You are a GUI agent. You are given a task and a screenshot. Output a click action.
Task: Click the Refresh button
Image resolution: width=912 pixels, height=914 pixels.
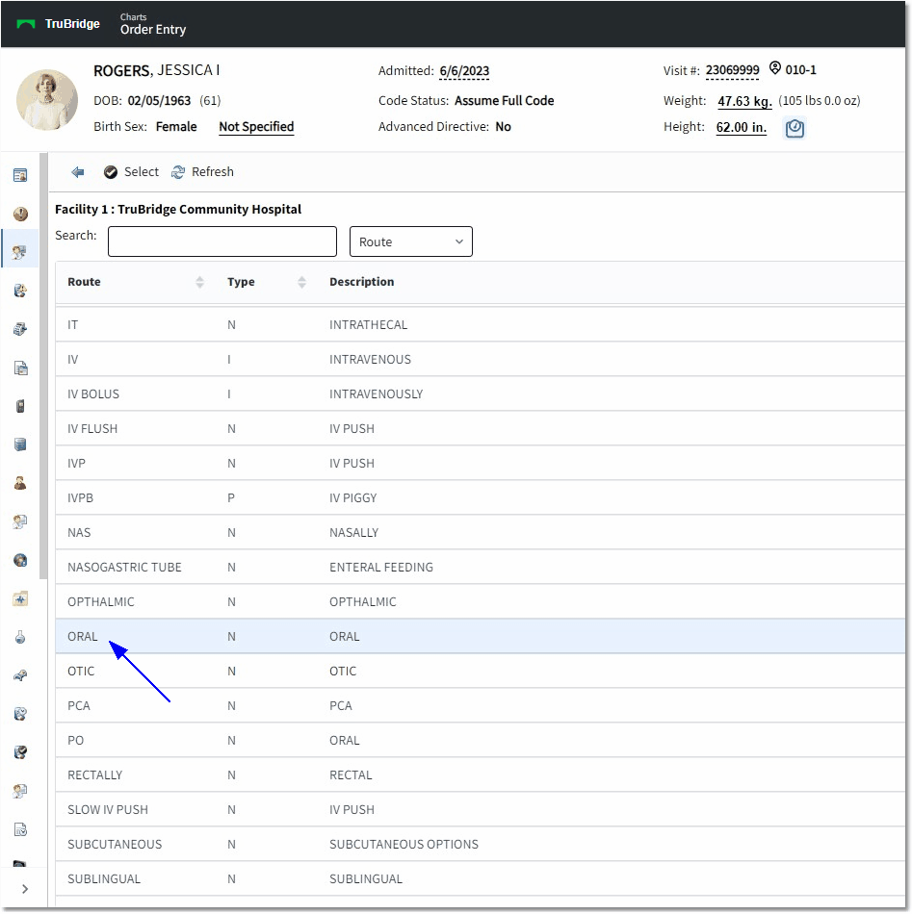pos(202,172)
